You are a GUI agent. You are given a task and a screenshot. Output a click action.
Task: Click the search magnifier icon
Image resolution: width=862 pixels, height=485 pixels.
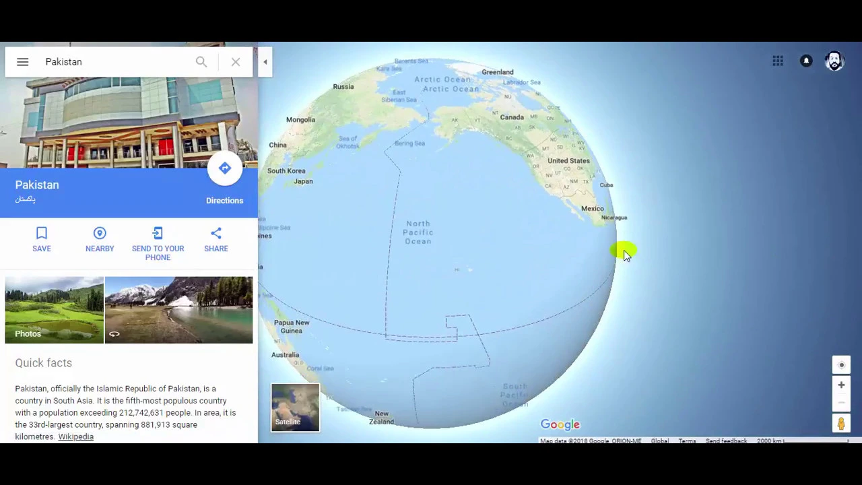coord(201,62)
